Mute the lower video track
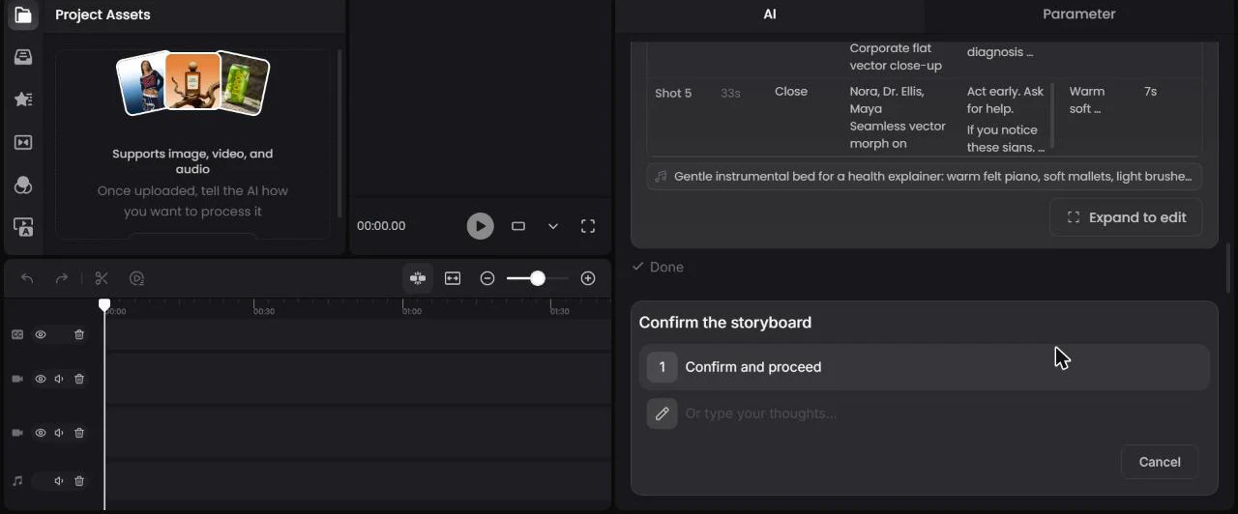Viewport: 1238px width, 514px height. tap(60, 433)
